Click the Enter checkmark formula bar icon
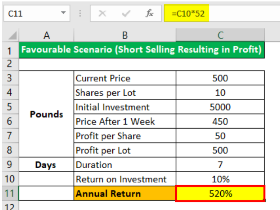280x210 pixels. 126,13
